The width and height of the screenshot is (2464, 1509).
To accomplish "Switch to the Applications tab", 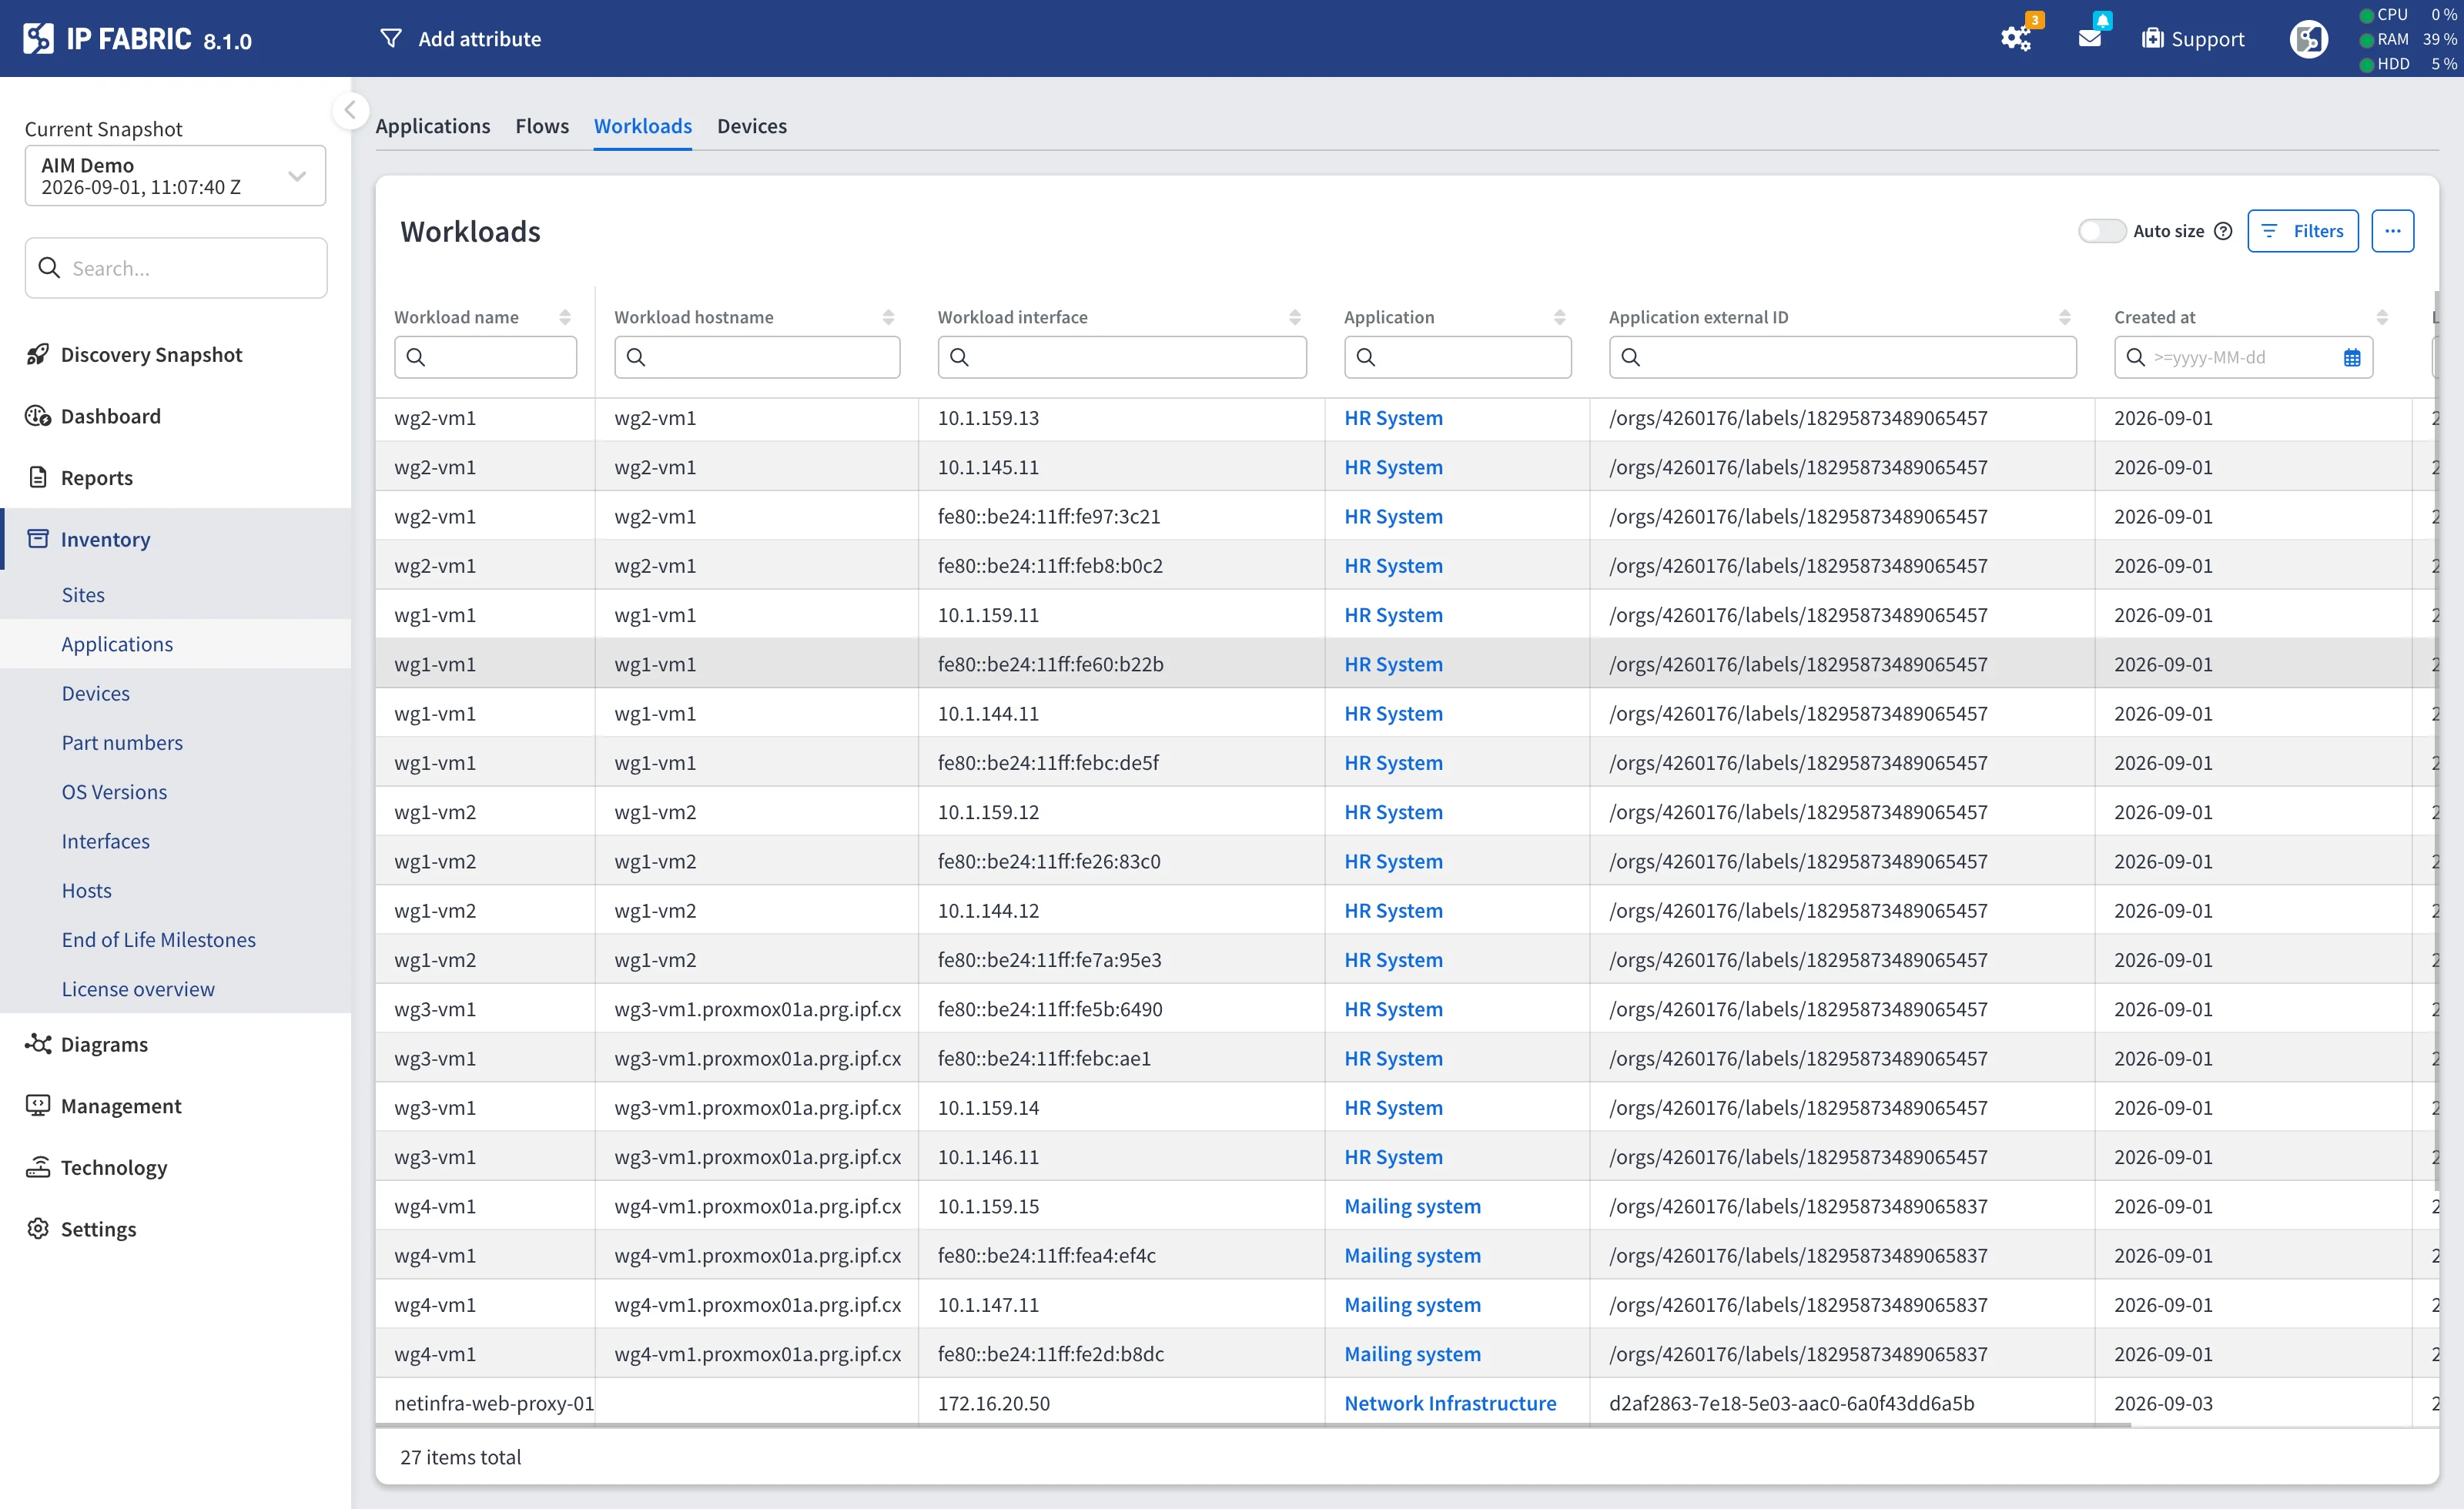I will [x=433, y=126].
